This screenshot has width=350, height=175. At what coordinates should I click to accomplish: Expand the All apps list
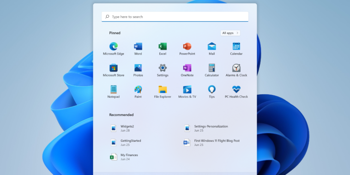pos(230,33)
